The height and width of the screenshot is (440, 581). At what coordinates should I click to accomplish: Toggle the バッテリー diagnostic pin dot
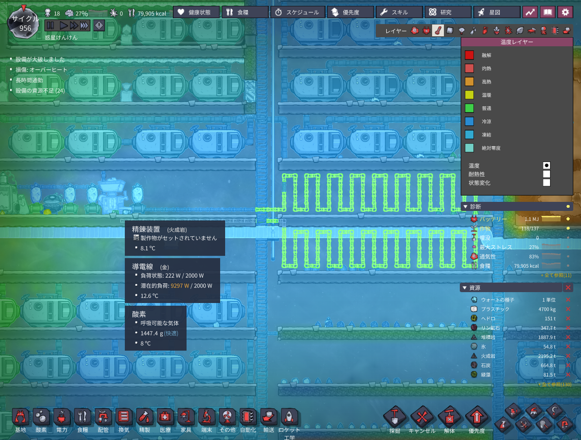click(x=567, y=219)
